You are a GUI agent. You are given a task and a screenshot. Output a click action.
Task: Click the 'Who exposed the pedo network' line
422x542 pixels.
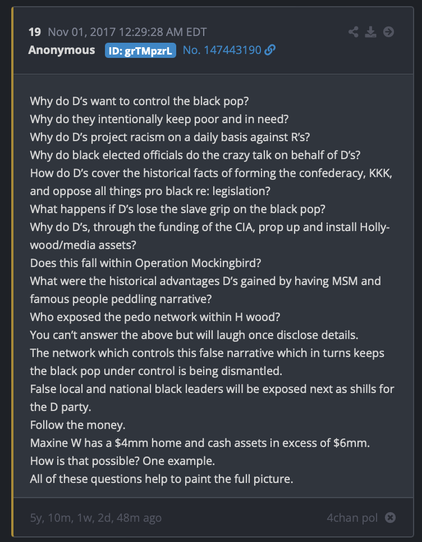pos(155,317)
